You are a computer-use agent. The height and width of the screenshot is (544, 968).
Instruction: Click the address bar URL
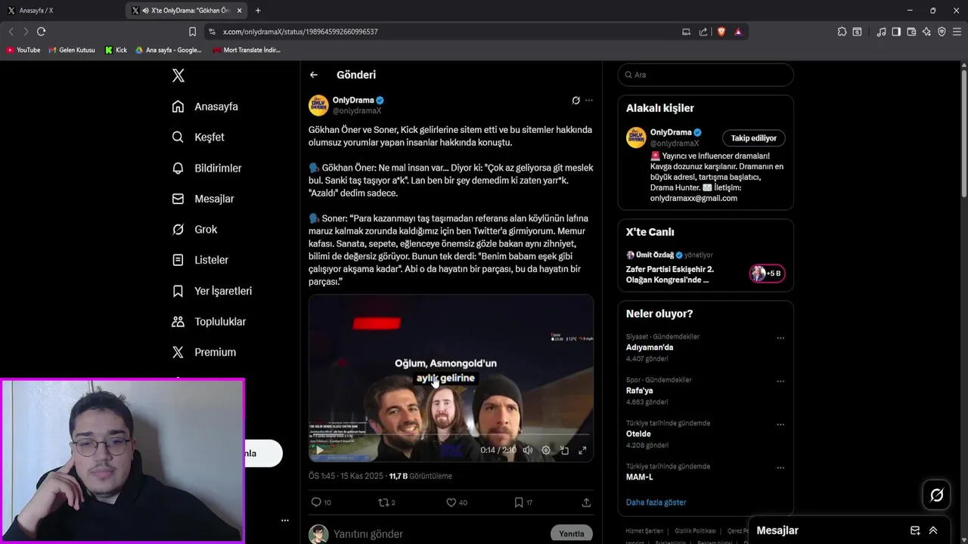tap(300, 32)
